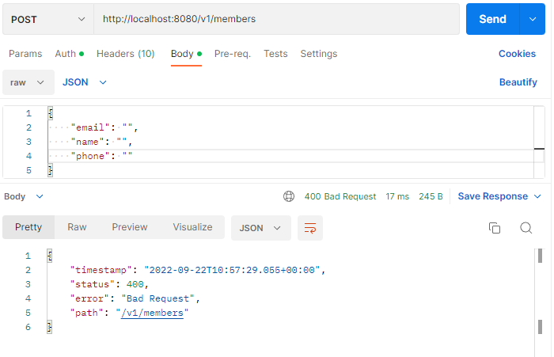
Task: Open the raw body type dropdown
Action: pos(28,82)
